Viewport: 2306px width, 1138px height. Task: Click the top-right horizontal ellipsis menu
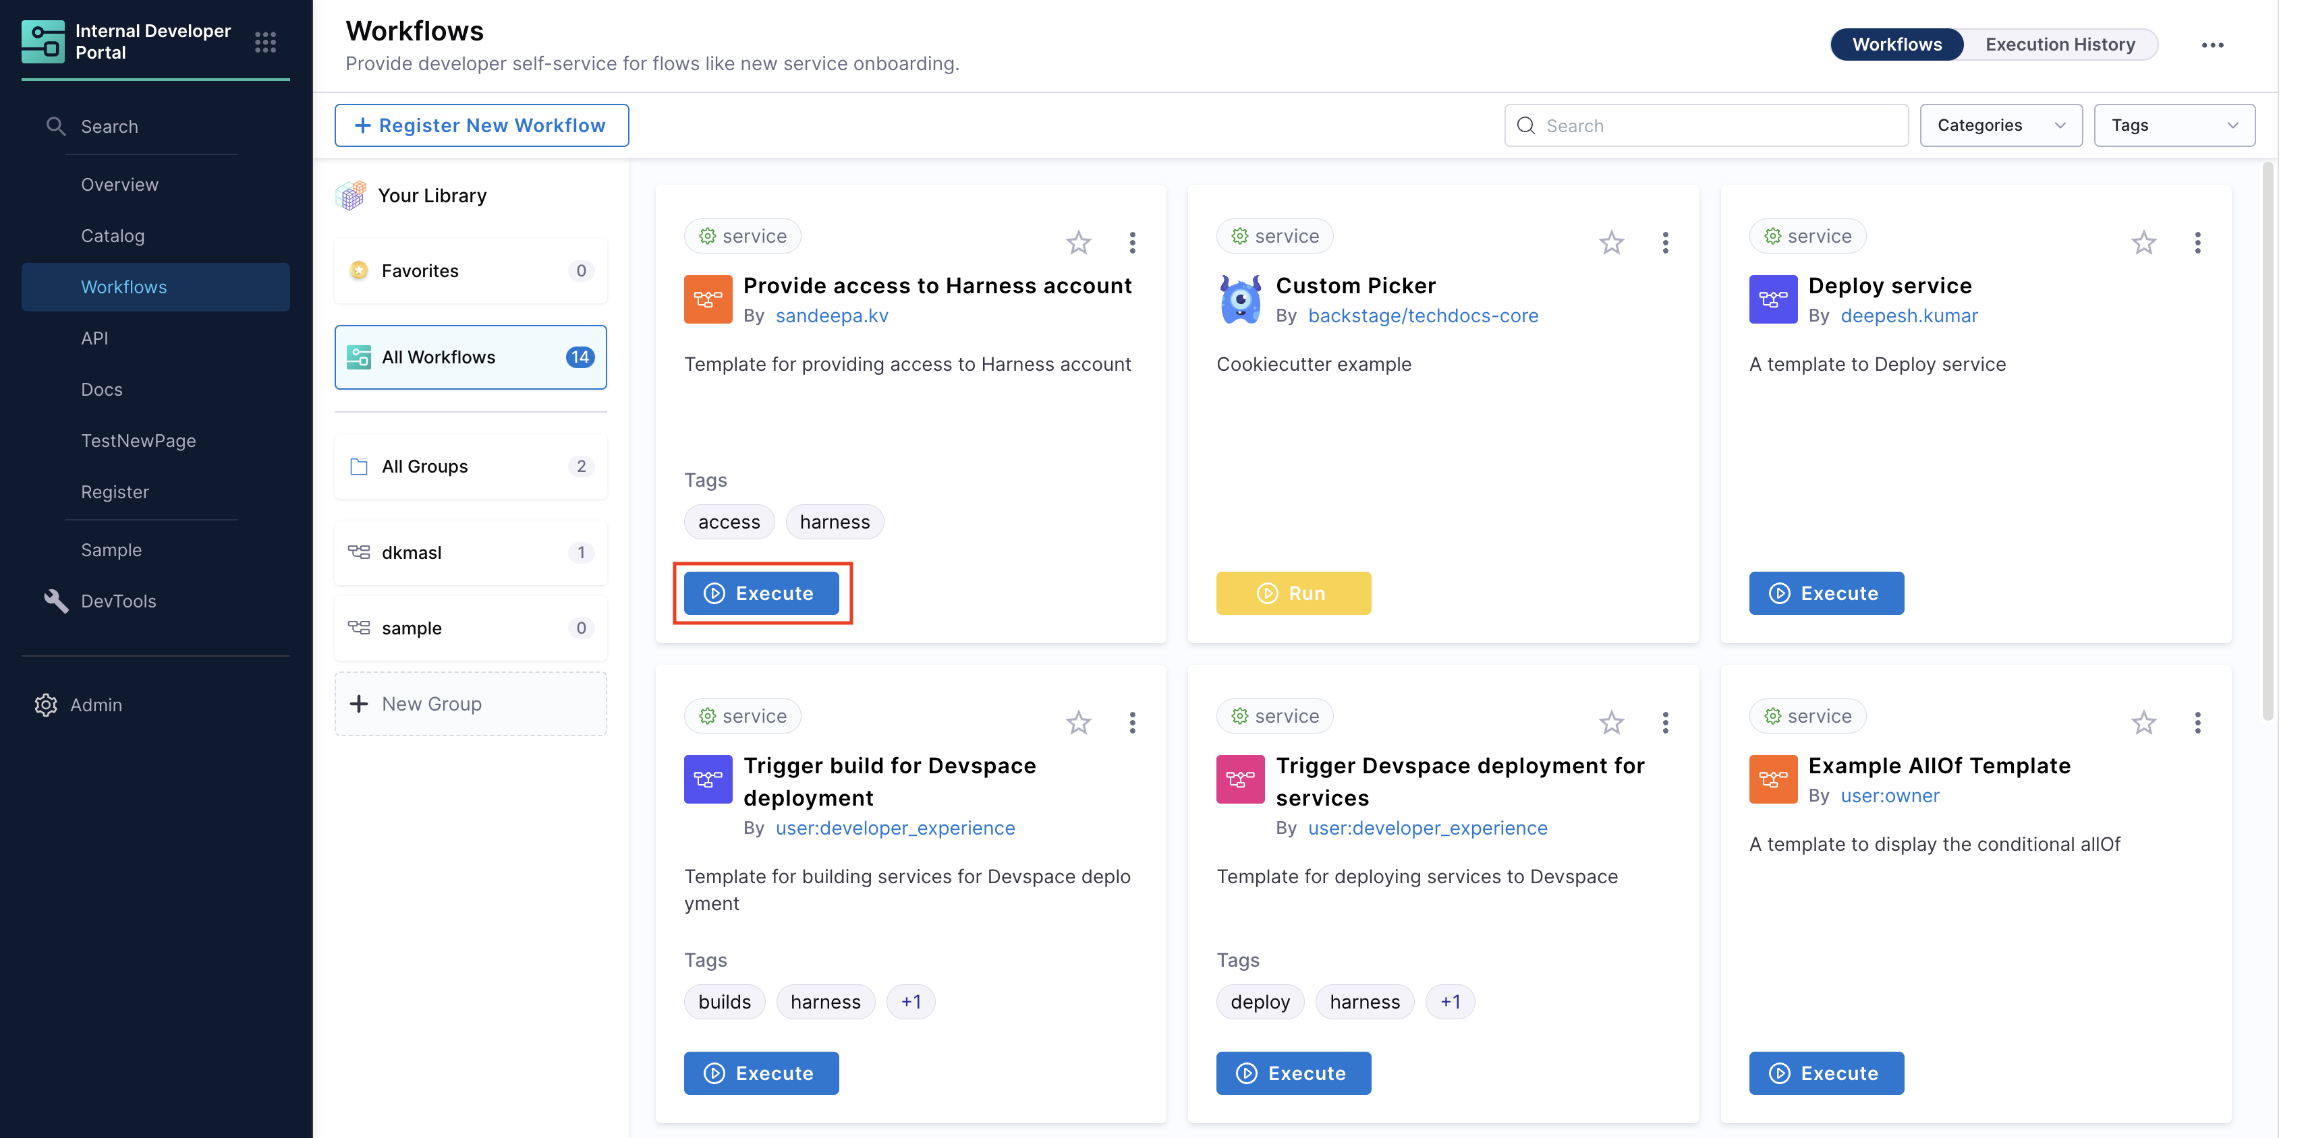tap(2212, 44)
